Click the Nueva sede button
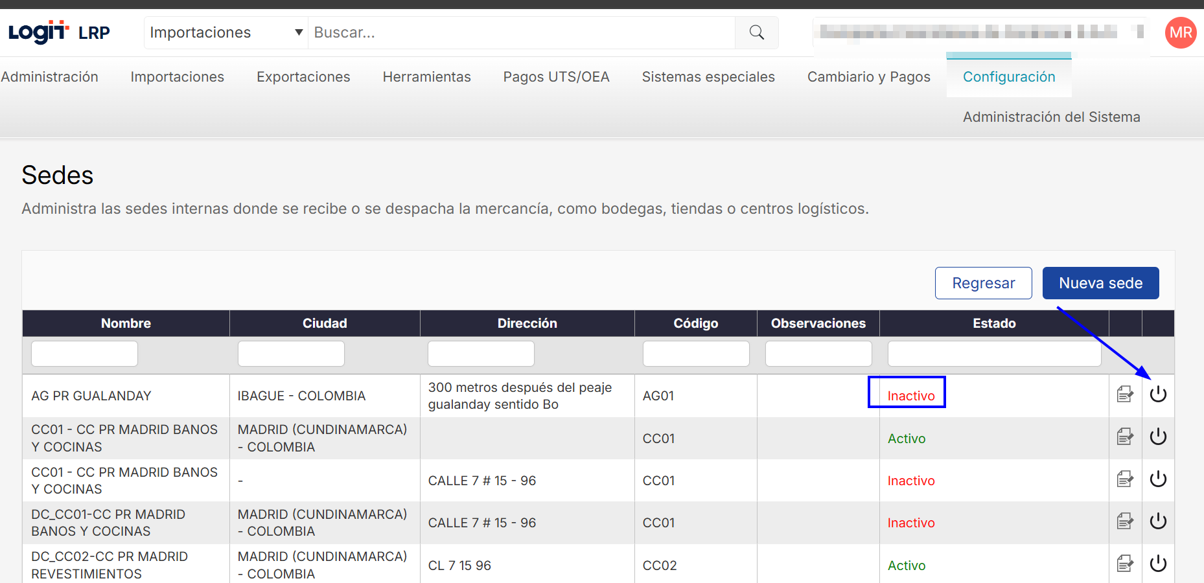Viewport: 1204px width, 583px height. pos(1100,283)
